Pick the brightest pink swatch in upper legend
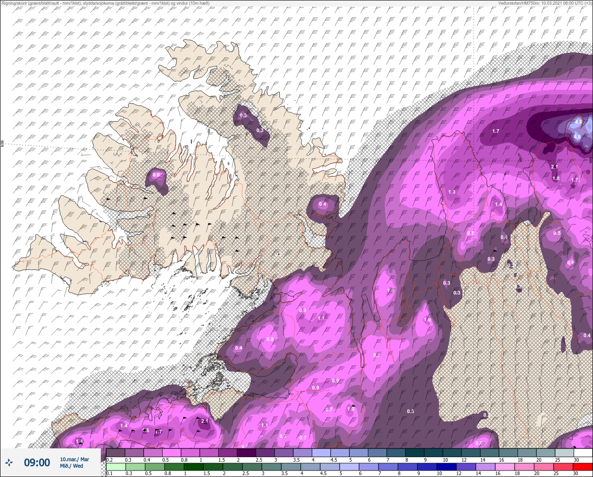This screenshot has height=477, width=593. coord(171,452)
